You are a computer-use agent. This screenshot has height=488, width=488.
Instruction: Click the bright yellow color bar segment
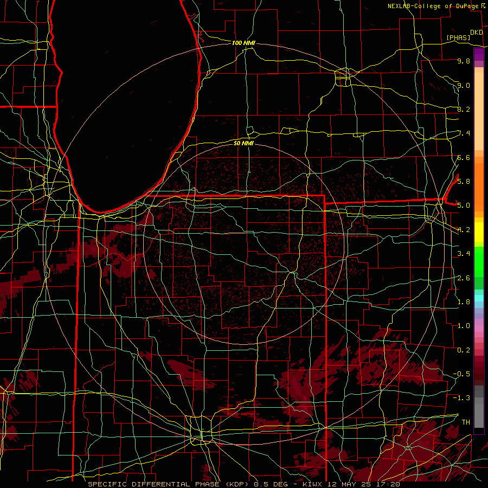479,232
